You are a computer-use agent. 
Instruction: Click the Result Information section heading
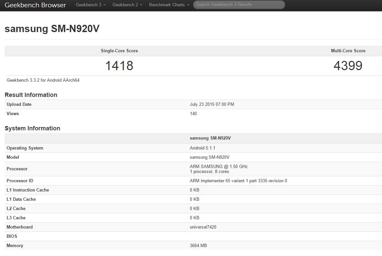[x=31, y=95]
